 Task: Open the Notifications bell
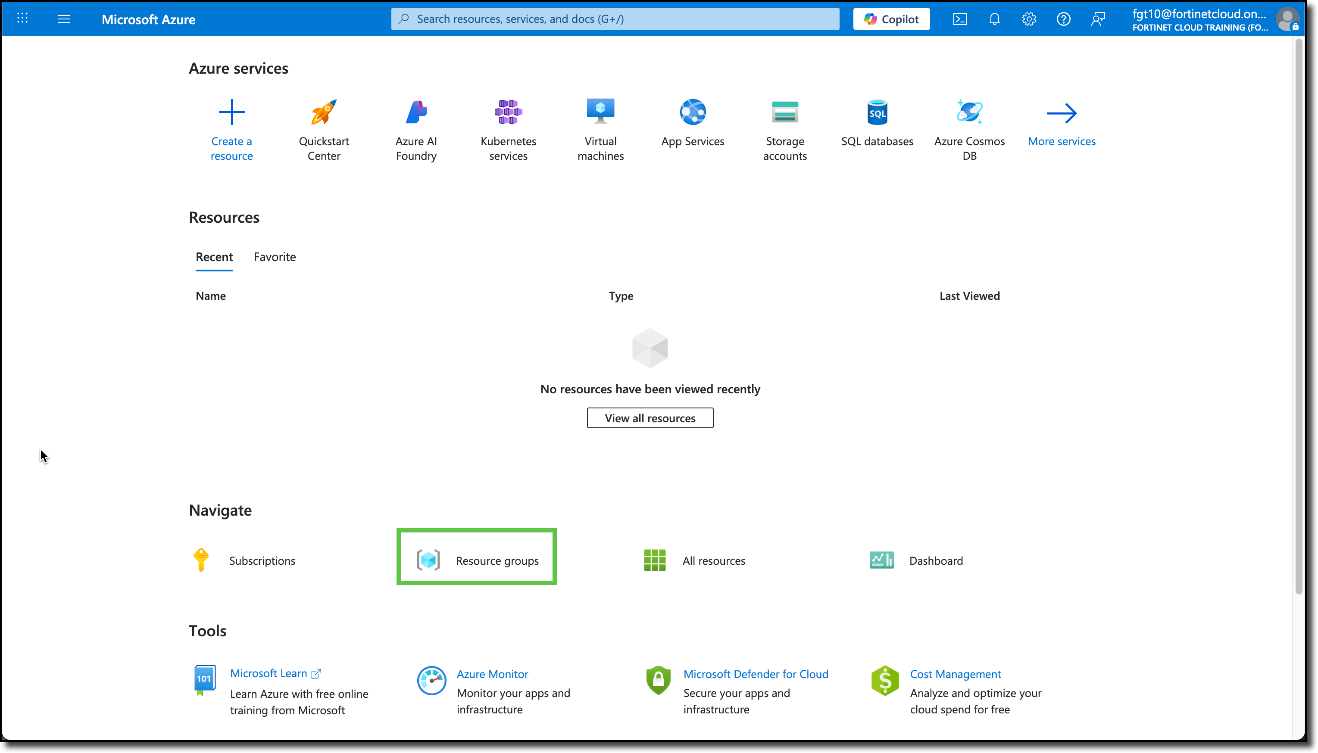[994, 19]
